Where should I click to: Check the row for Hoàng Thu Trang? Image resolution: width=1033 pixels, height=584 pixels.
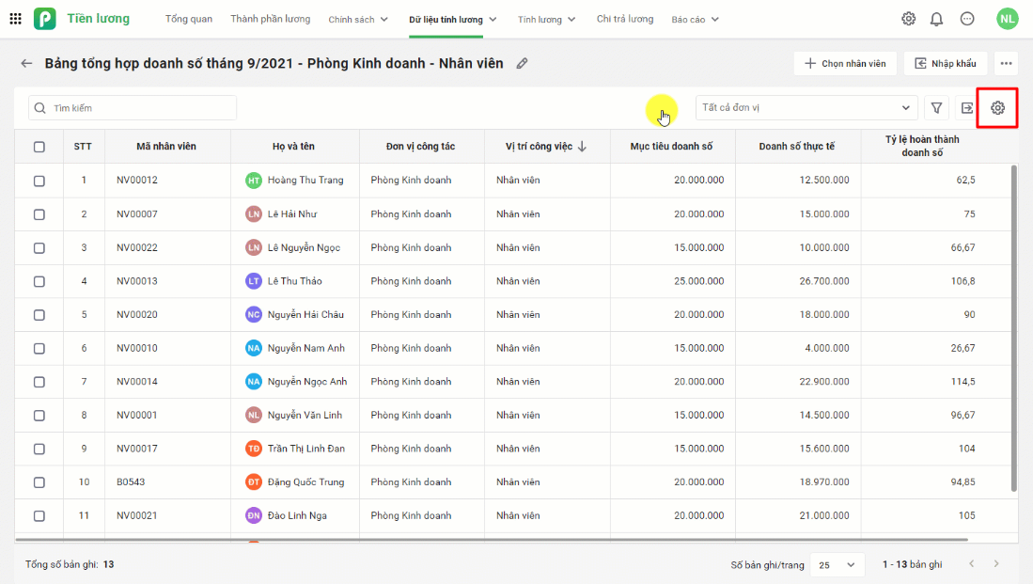(39, 181)
